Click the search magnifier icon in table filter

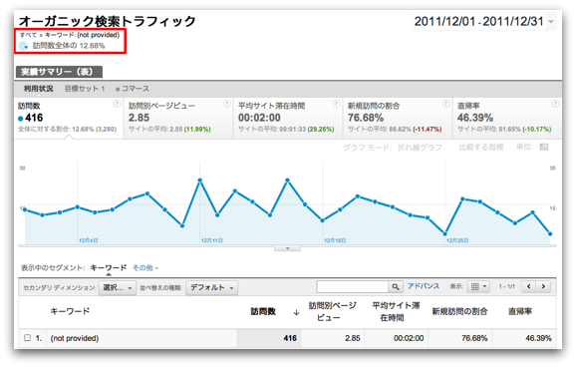click(396, 286)
